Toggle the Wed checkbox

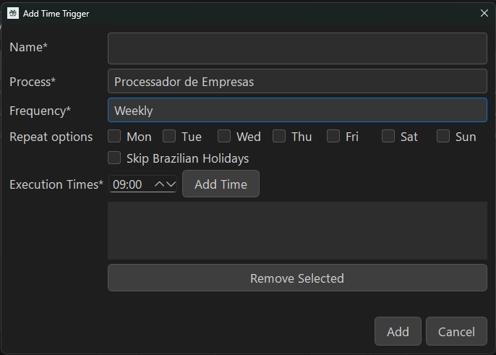(224, 136)
